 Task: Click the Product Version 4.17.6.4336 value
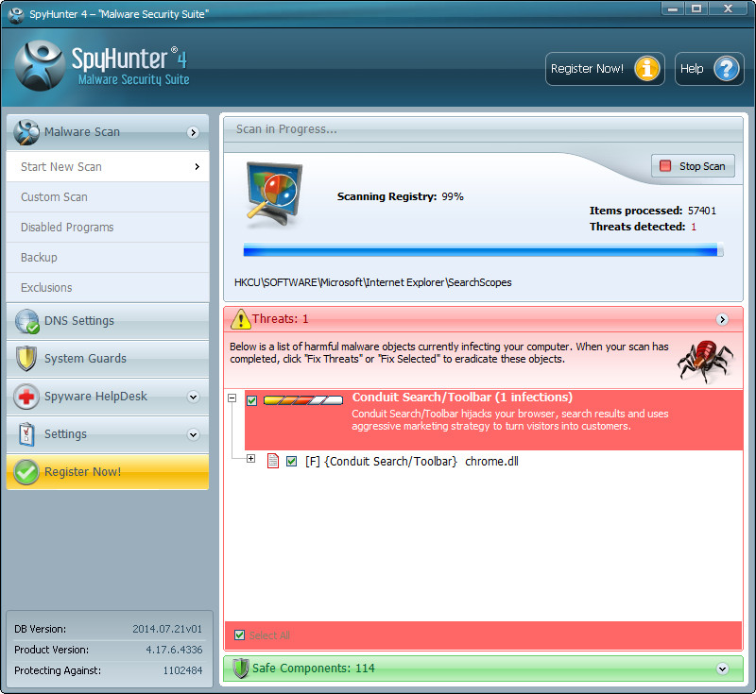click(x=174, y=650)
